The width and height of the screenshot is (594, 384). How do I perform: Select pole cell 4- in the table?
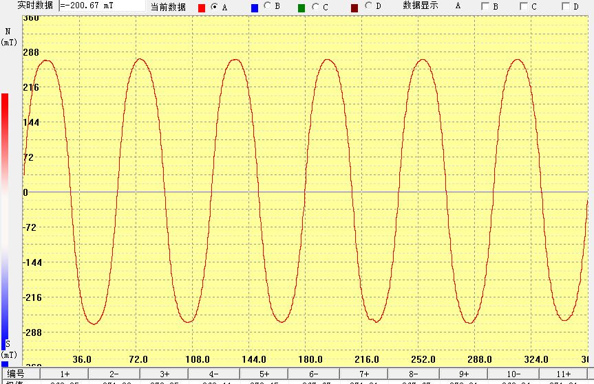click(213, 374)
